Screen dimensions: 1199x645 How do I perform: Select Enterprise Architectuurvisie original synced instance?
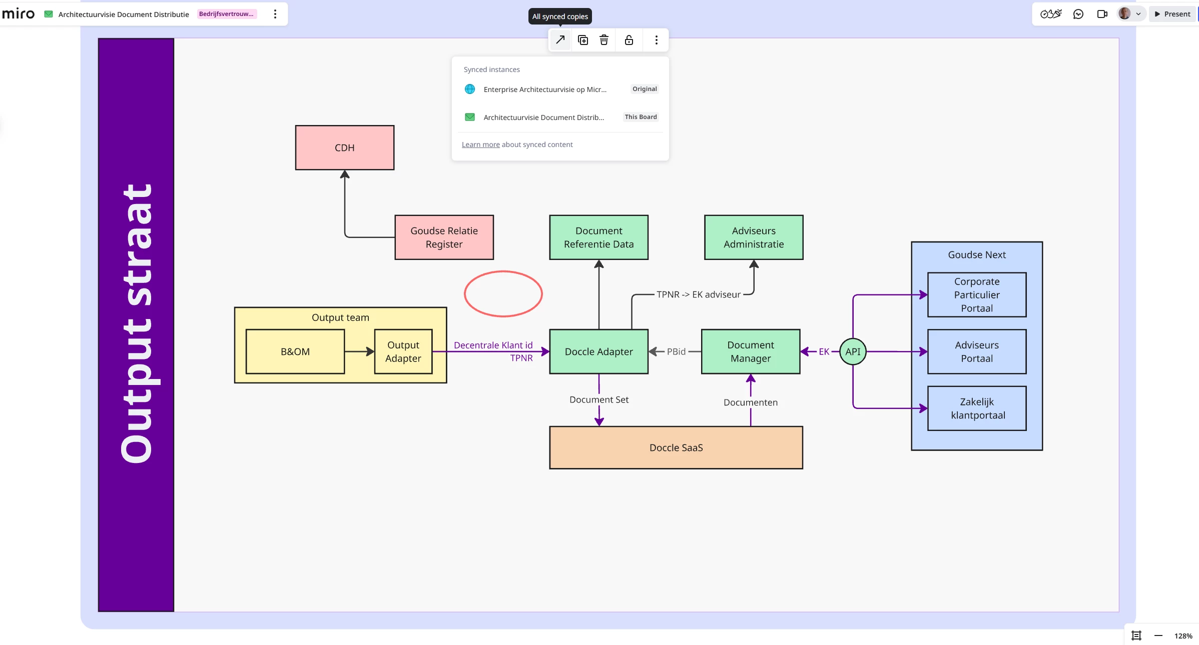(544, 89)
